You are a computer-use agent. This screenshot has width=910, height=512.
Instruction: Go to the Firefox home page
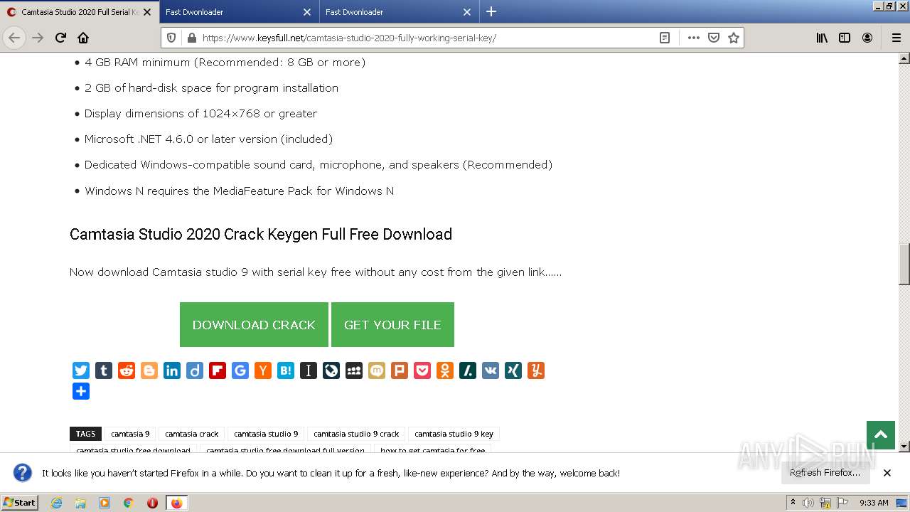tap(83, 38)
